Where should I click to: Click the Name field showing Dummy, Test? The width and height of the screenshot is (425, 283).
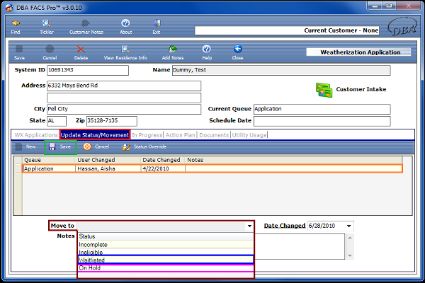pos(281,70)
